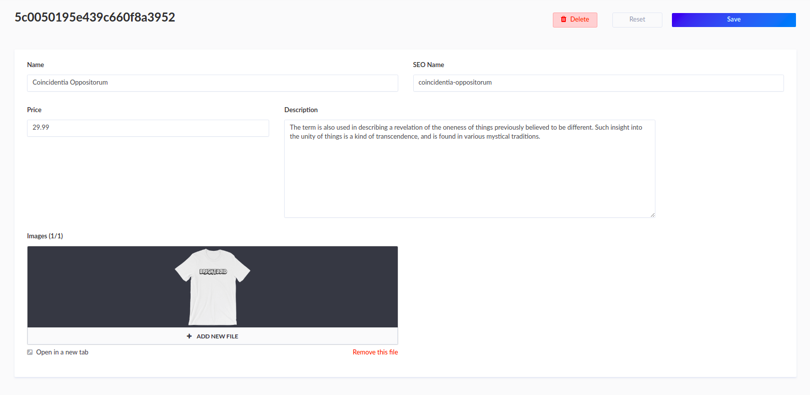Click the SEO Name label text
Viewport: 810px width, 395px height.
coord(428,65)
